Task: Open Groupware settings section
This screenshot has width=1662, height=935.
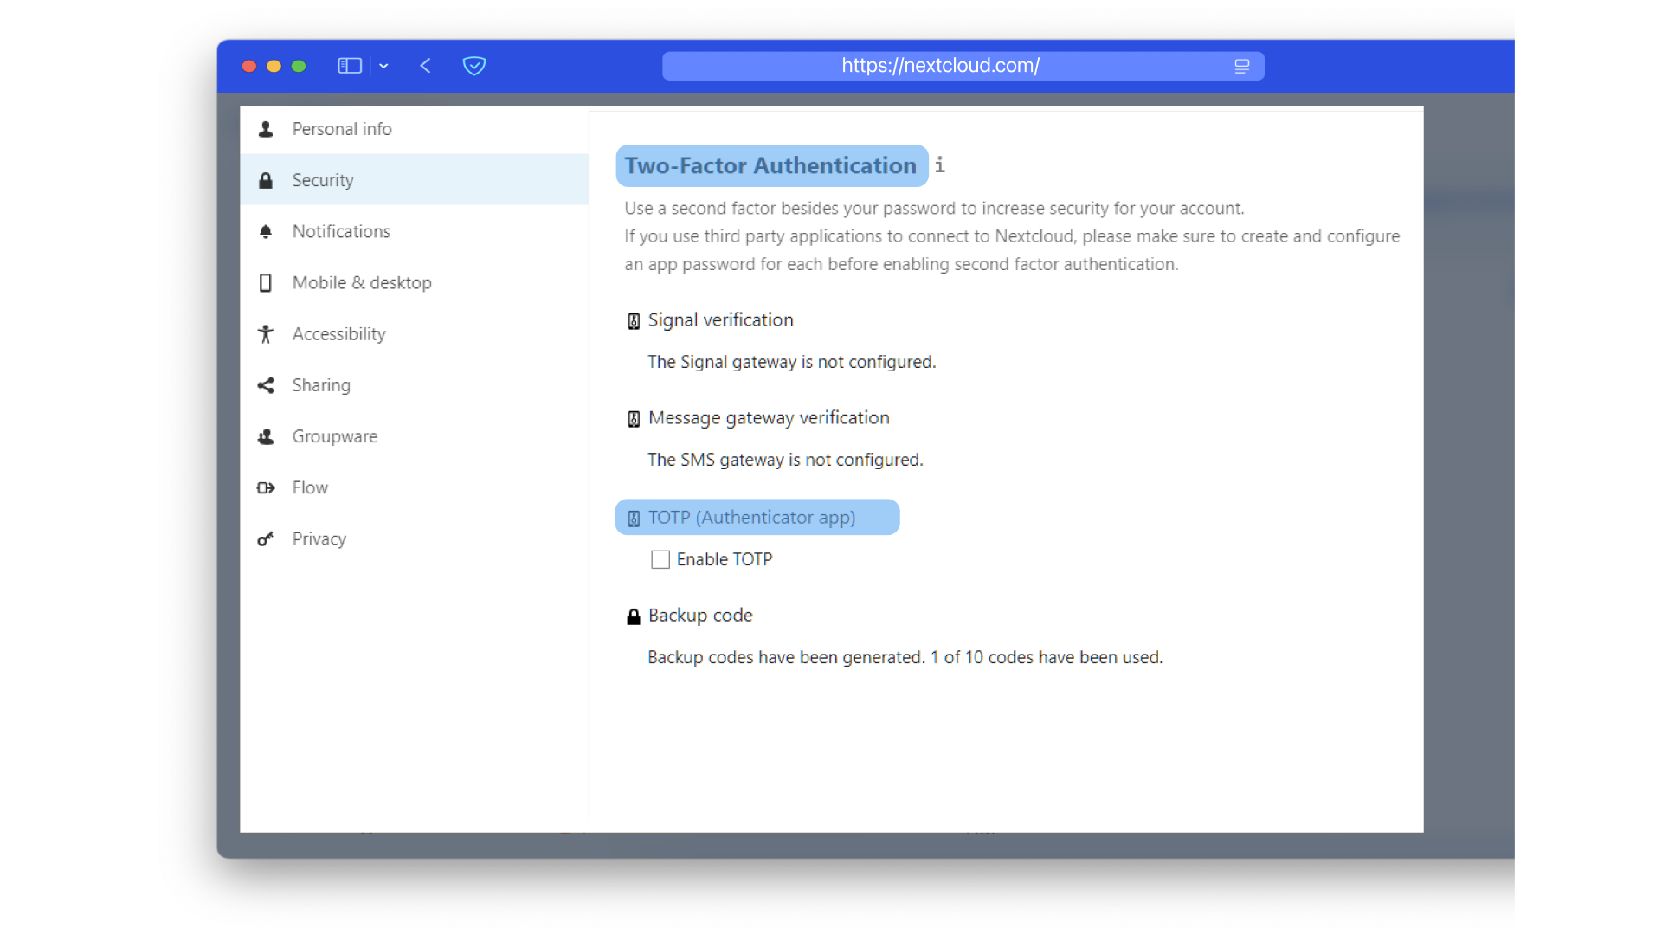Action: (x=414, y=436)
